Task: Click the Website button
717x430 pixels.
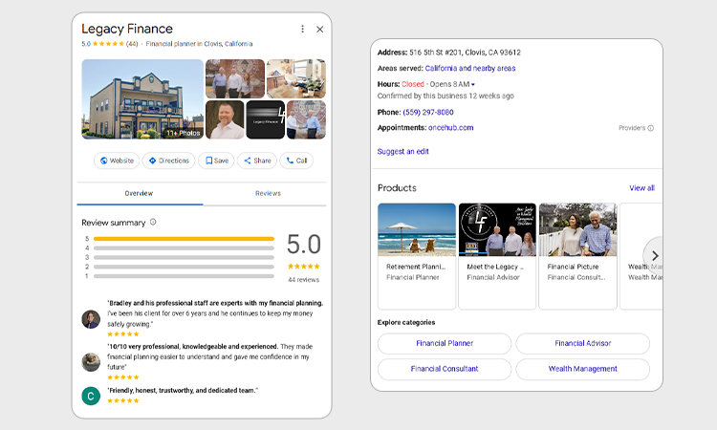Action: click(117, 161)
